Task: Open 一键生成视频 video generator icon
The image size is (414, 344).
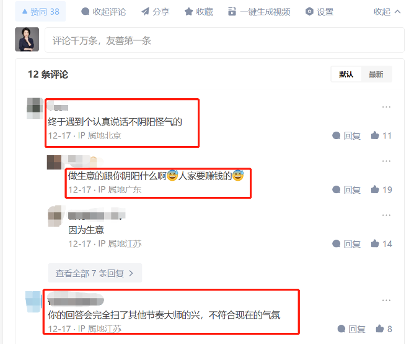Action: [x=232, y=12]
